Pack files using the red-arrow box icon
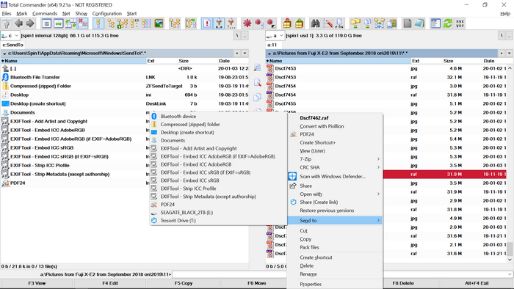The image size is (514, 289). point(287,23)
